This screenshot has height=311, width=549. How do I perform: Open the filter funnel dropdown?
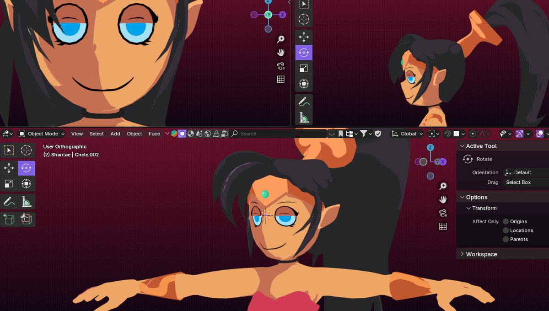pyautogui.click(x=366, y=134)
